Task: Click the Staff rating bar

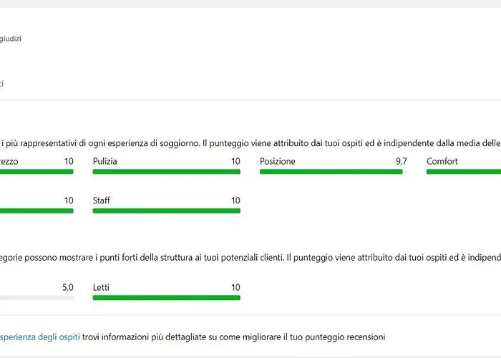Action: [x=166, y=211]
